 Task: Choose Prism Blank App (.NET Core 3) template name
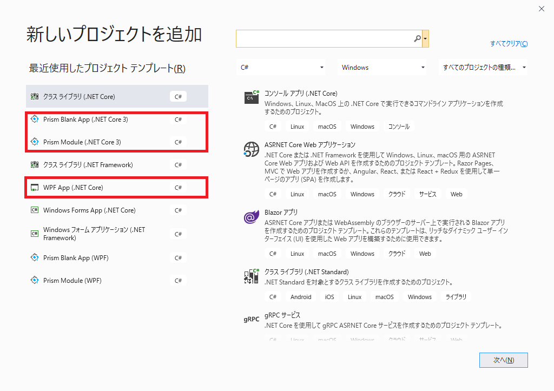tap(85, 120)
